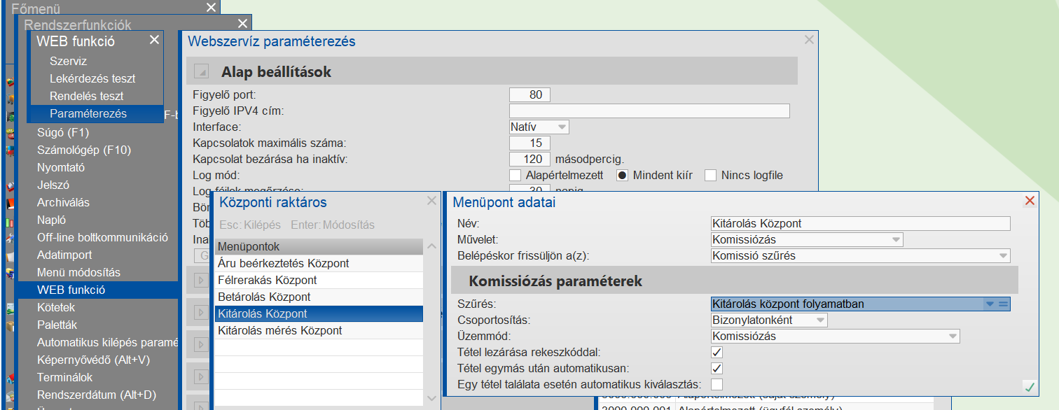
Task: Select Jelszó menu item
Action: click(53, 185)
